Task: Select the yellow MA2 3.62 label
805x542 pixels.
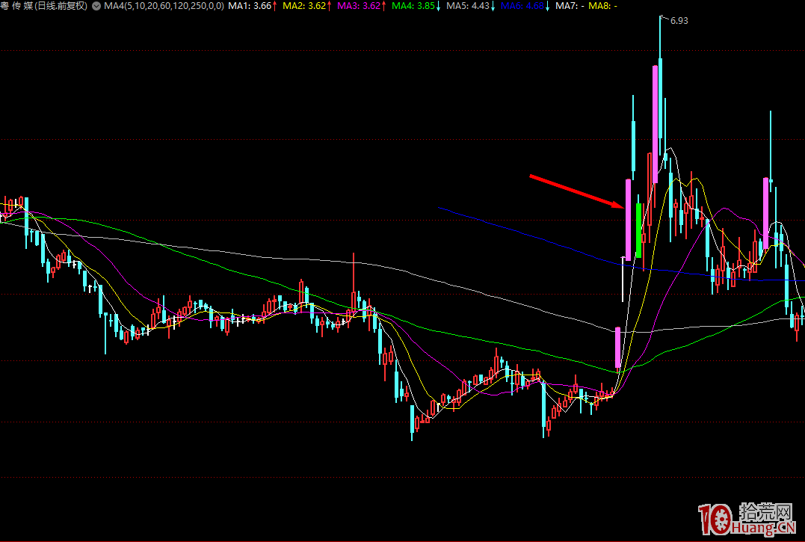Action: (308, 6)
